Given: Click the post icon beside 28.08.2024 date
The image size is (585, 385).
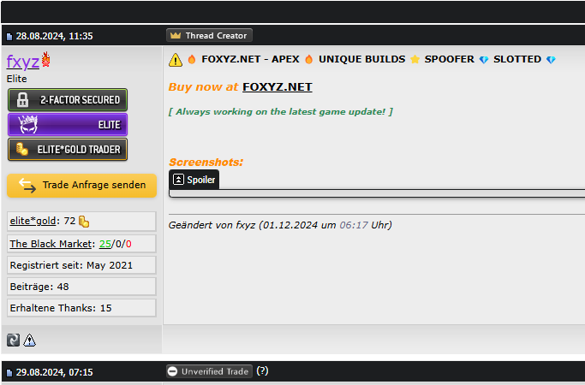Looking at the screenshot, I should (x=9, y=36).
